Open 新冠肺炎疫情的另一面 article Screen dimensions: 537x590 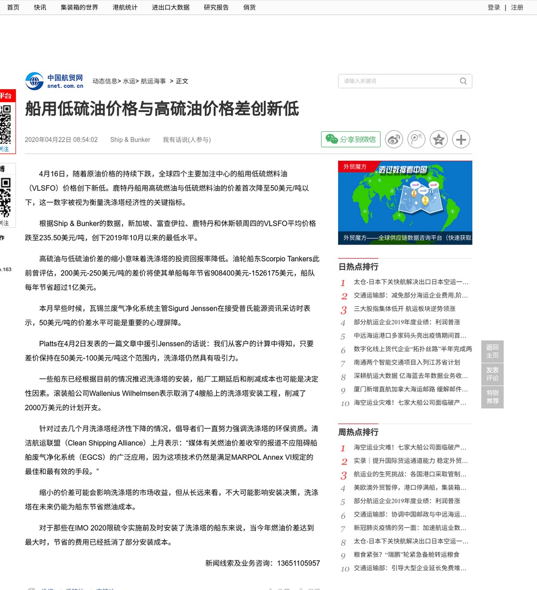(411, 528)
